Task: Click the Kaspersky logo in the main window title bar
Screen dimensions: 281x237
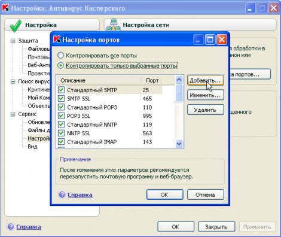Action: (x=5, y=8)
